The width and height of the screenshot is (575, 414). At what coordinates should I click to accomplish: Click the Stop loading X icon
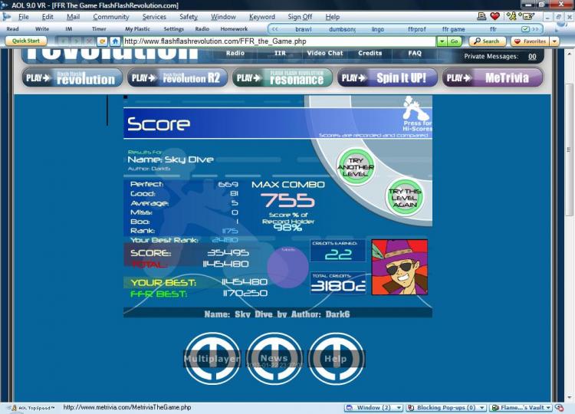[88, 41]
